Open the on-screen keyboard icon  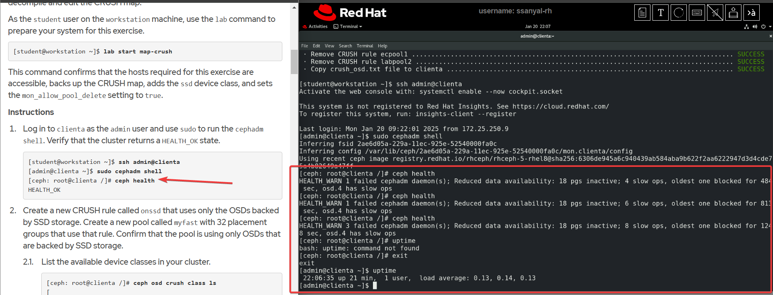click(x=697, y=13)
